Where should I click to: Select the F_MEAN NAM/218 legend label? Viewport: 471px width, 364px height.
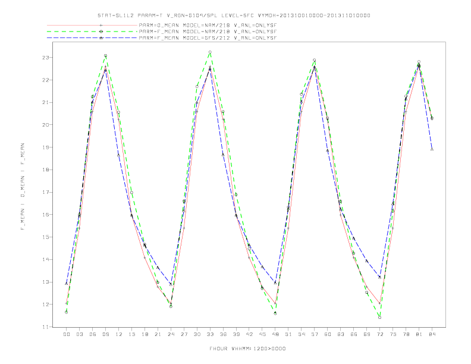click(208, 32)
